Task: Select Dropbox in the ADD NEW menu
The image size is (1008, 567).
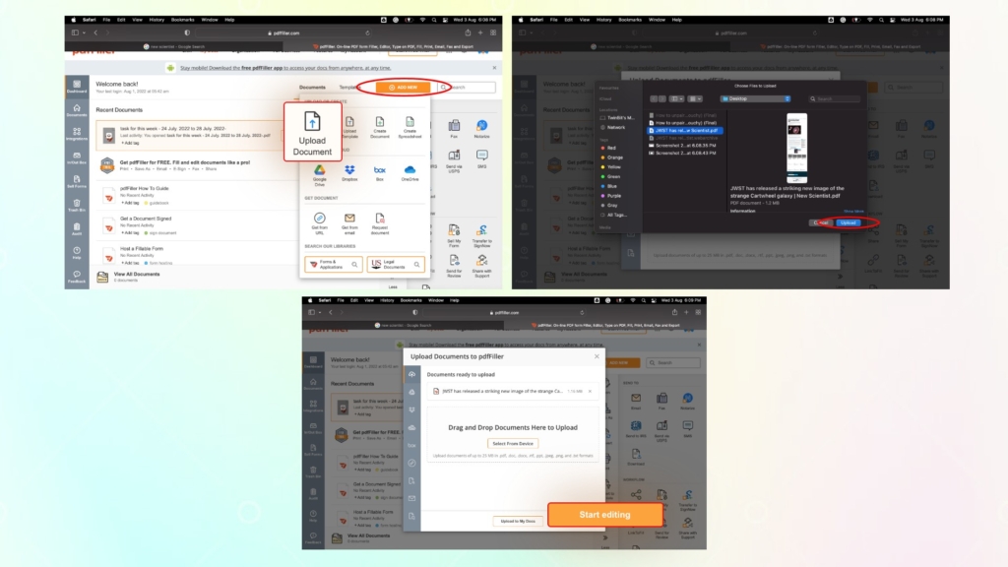Action: (x=349, y=173)
